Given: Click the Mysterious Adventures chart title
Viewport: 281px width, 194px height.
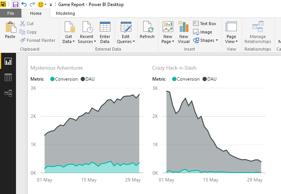Looking at the screenshot, I should point(57,68).
